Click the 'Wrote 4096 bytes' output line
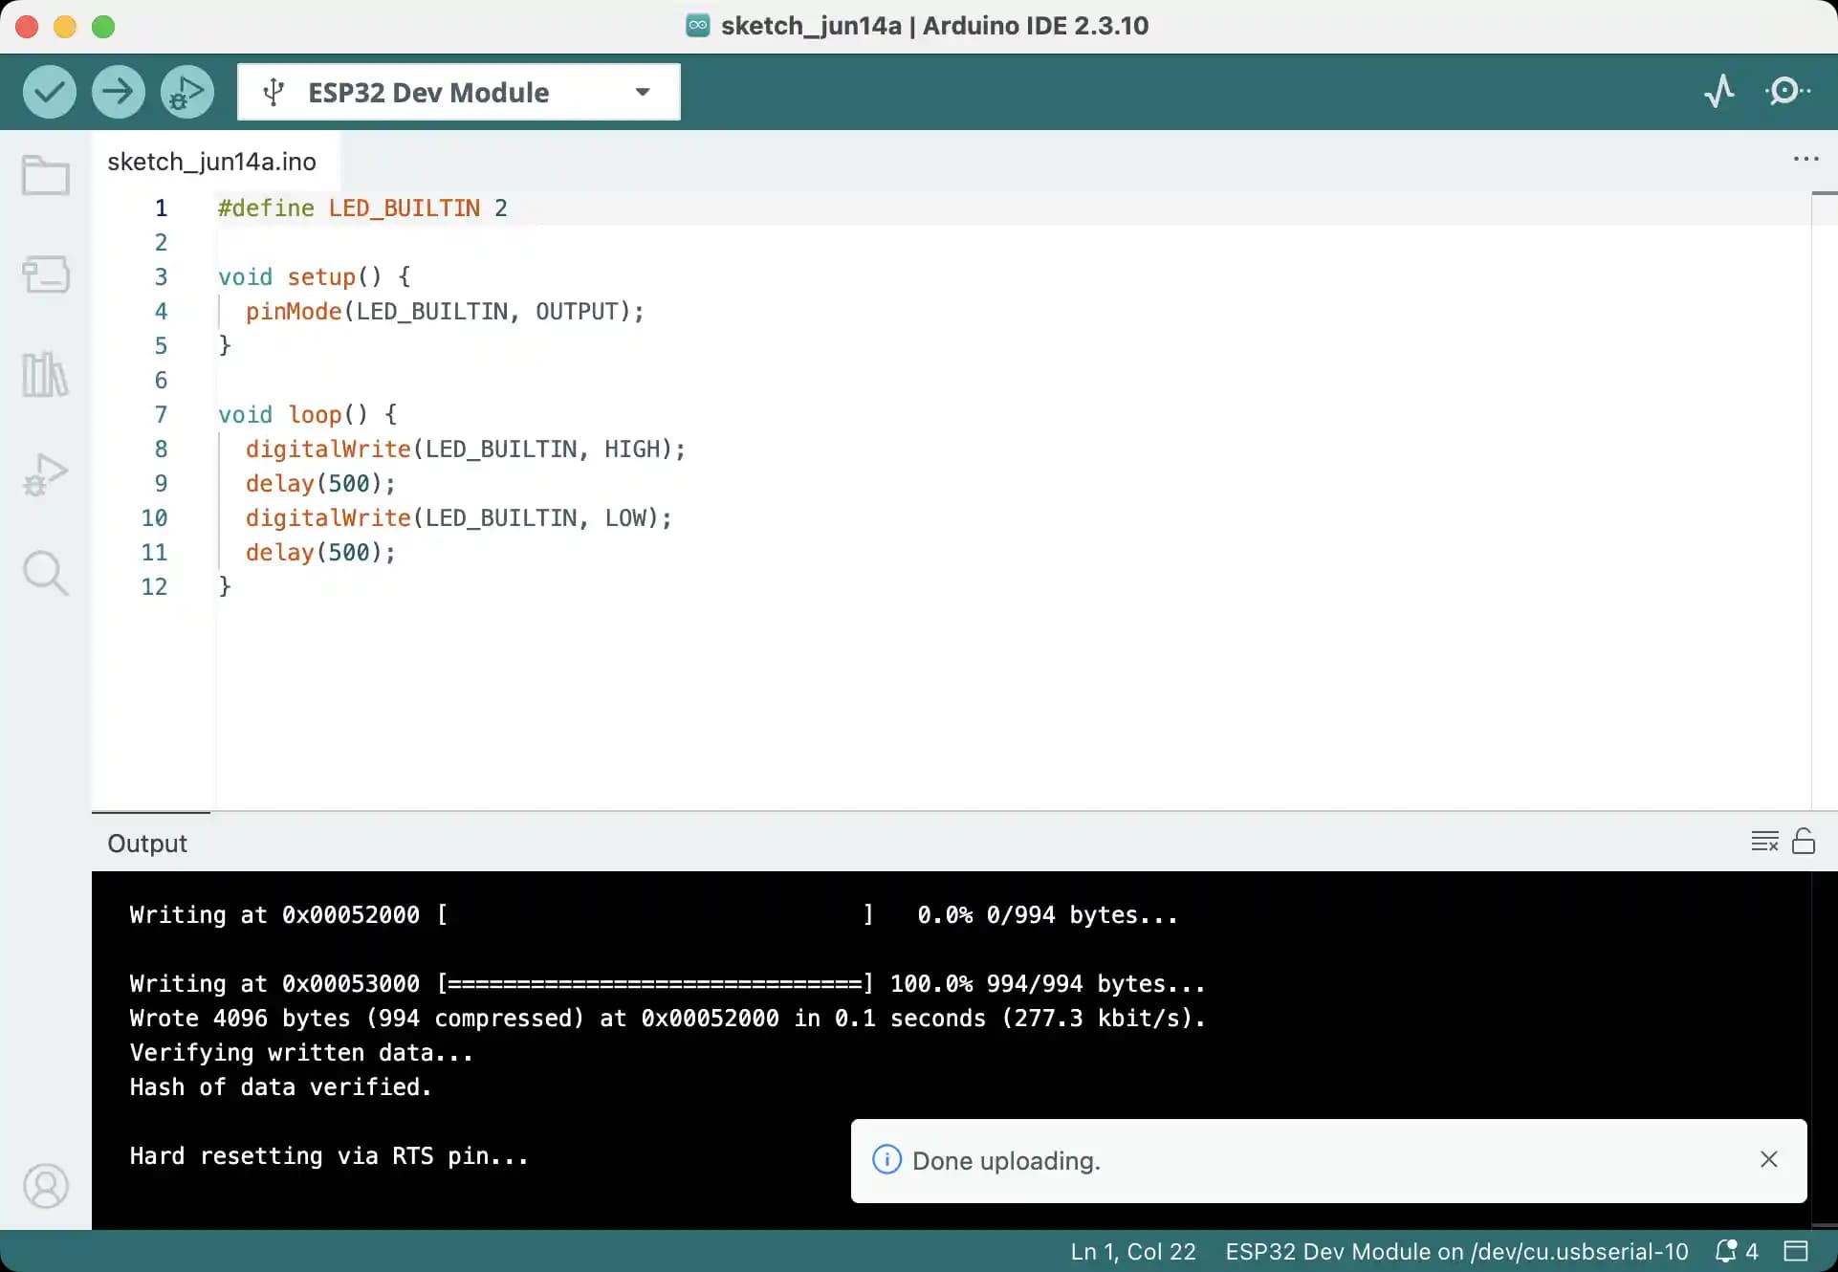Screen dimensions: 1838x1272 pos(667,1018)
